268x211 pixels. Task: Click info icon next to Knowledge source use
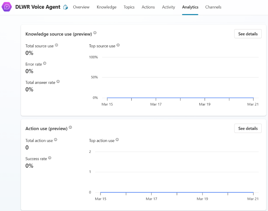pyautogui.click(x=95, y=33)
